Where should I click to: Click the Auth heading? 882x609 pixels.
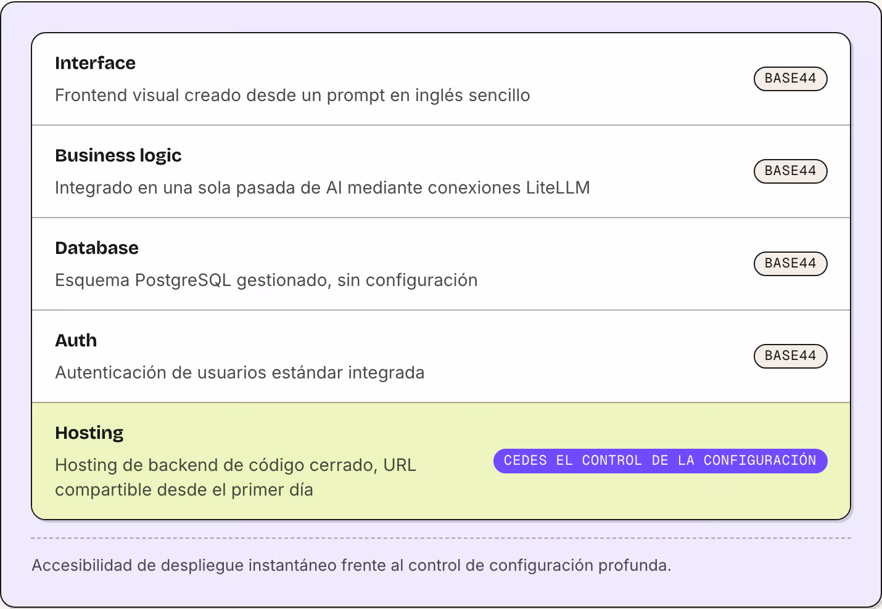click(75, 340)
